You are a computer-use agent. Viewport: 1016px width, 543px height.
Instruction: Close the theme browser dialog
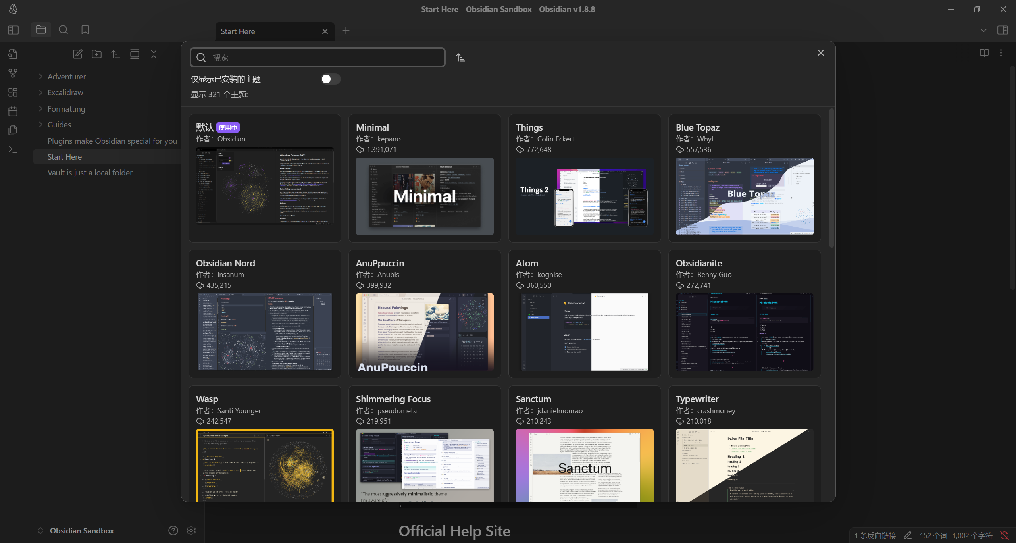(x=821, y=53)
